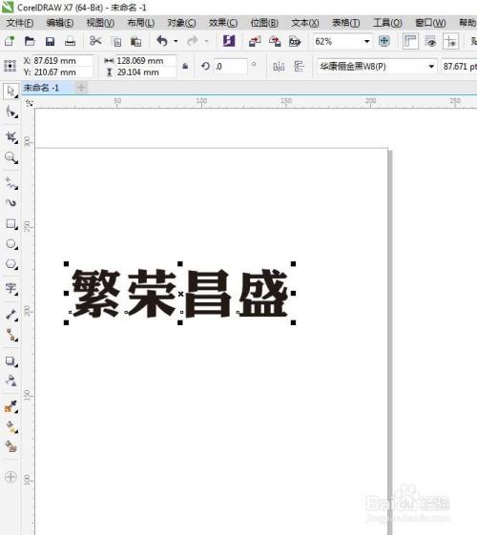Open the 视图(V) menu
Screen dimensions: 477x535
coord(100,23)
